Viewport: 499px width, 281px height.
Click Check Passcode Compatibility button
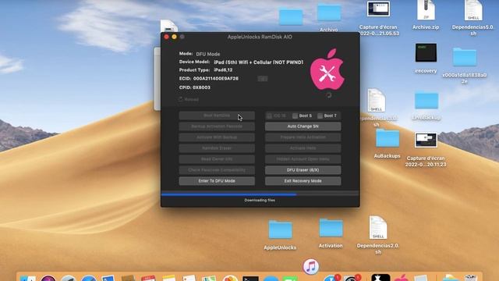tap(217, 170)
